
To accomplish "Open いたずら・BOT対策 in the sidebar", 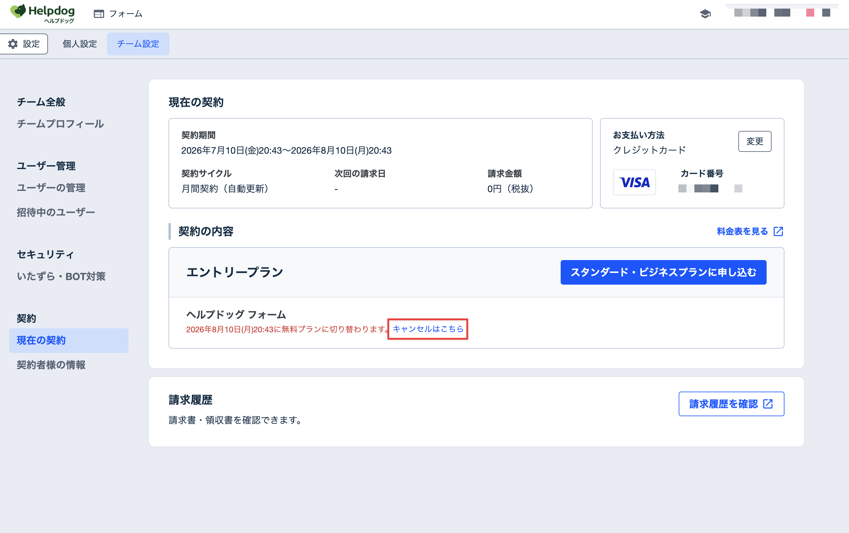I will click(x=61, y=276).
